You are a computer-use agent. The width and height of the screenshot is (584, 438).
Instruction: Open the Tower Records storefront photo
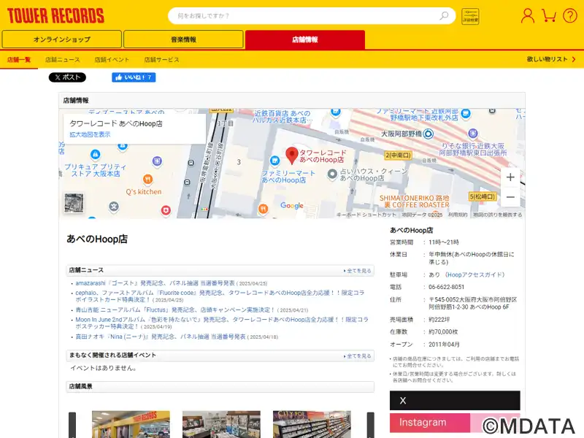131,424
